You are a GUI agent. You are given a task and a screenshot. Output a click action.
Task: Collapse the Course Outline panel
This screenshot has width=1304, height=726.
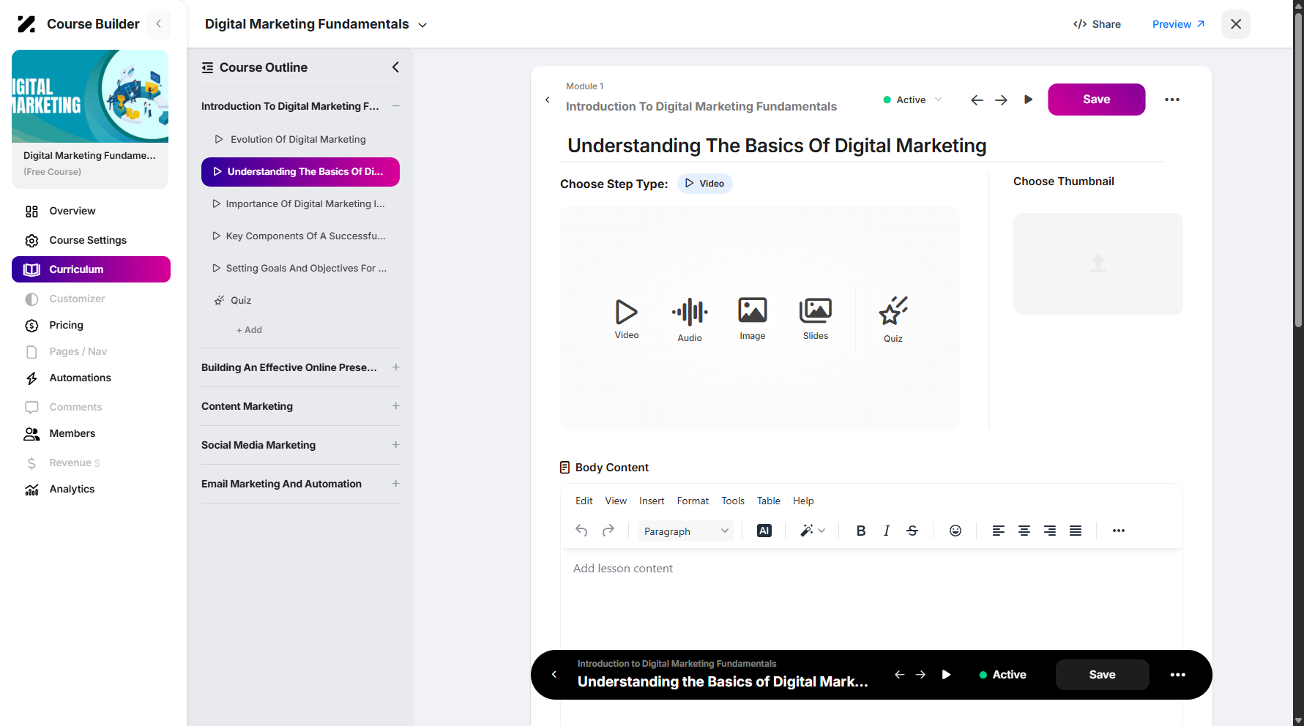[395, 67]
